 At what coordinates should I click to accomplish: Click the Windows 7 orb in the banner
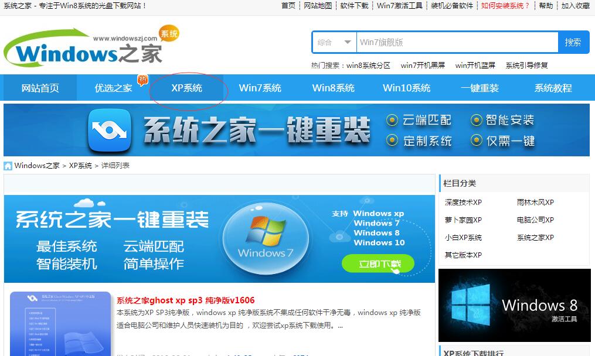266,238
